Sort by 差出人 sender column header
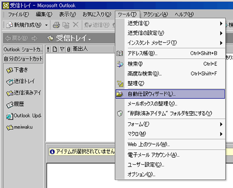Screen dimensions: 233x188 pyautogui.click(x=93, y=49)
